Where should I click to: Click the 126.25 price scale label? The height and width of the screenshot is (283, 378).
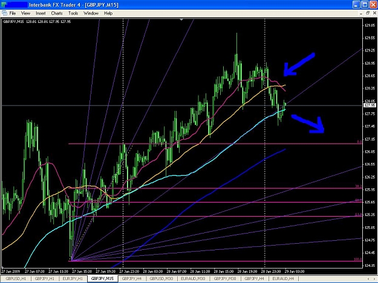click(370, 177)
